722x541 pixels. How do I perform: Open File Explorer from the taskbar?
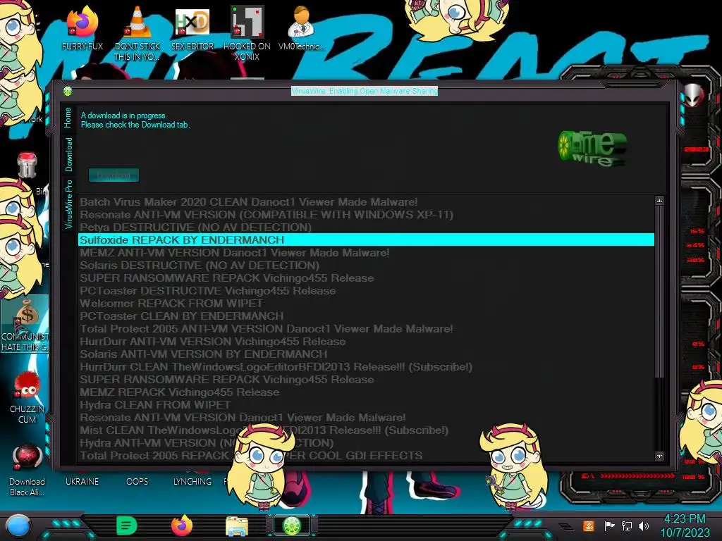(x=237, y=526)
